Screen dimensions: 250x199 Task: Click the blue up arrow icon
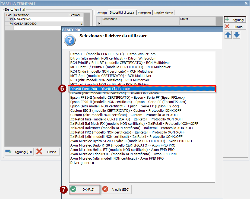tap(228, 35)
